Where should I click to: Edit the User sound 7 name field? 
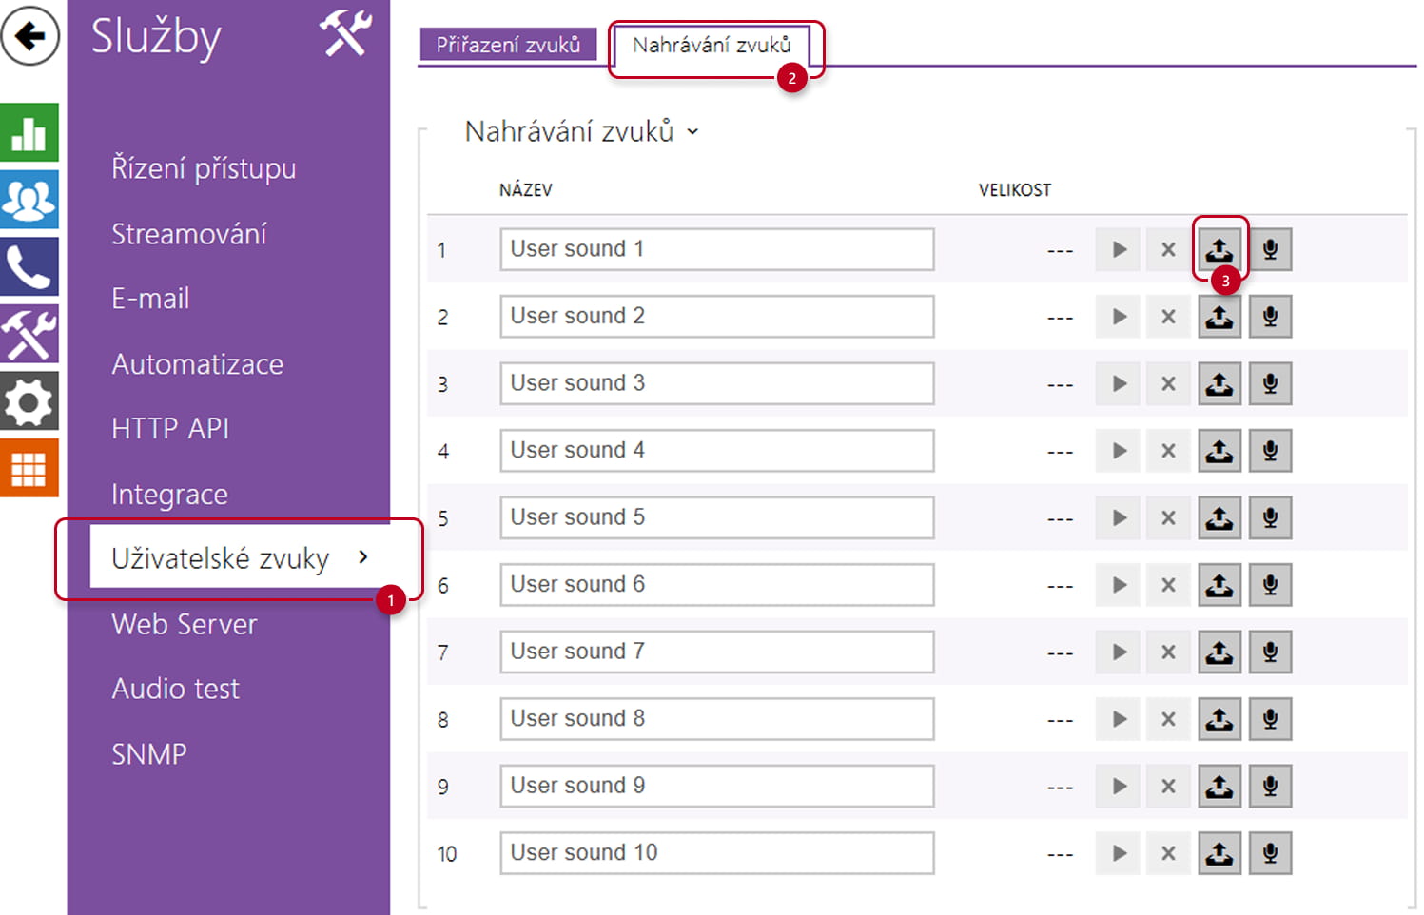(717, 652)
